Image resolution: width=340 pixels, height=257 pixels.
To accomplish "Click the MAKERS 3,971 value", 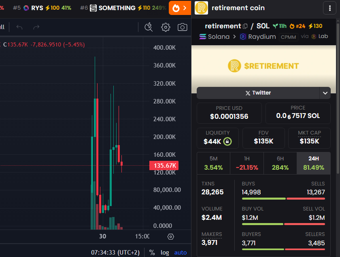I will tap(210, 242).
